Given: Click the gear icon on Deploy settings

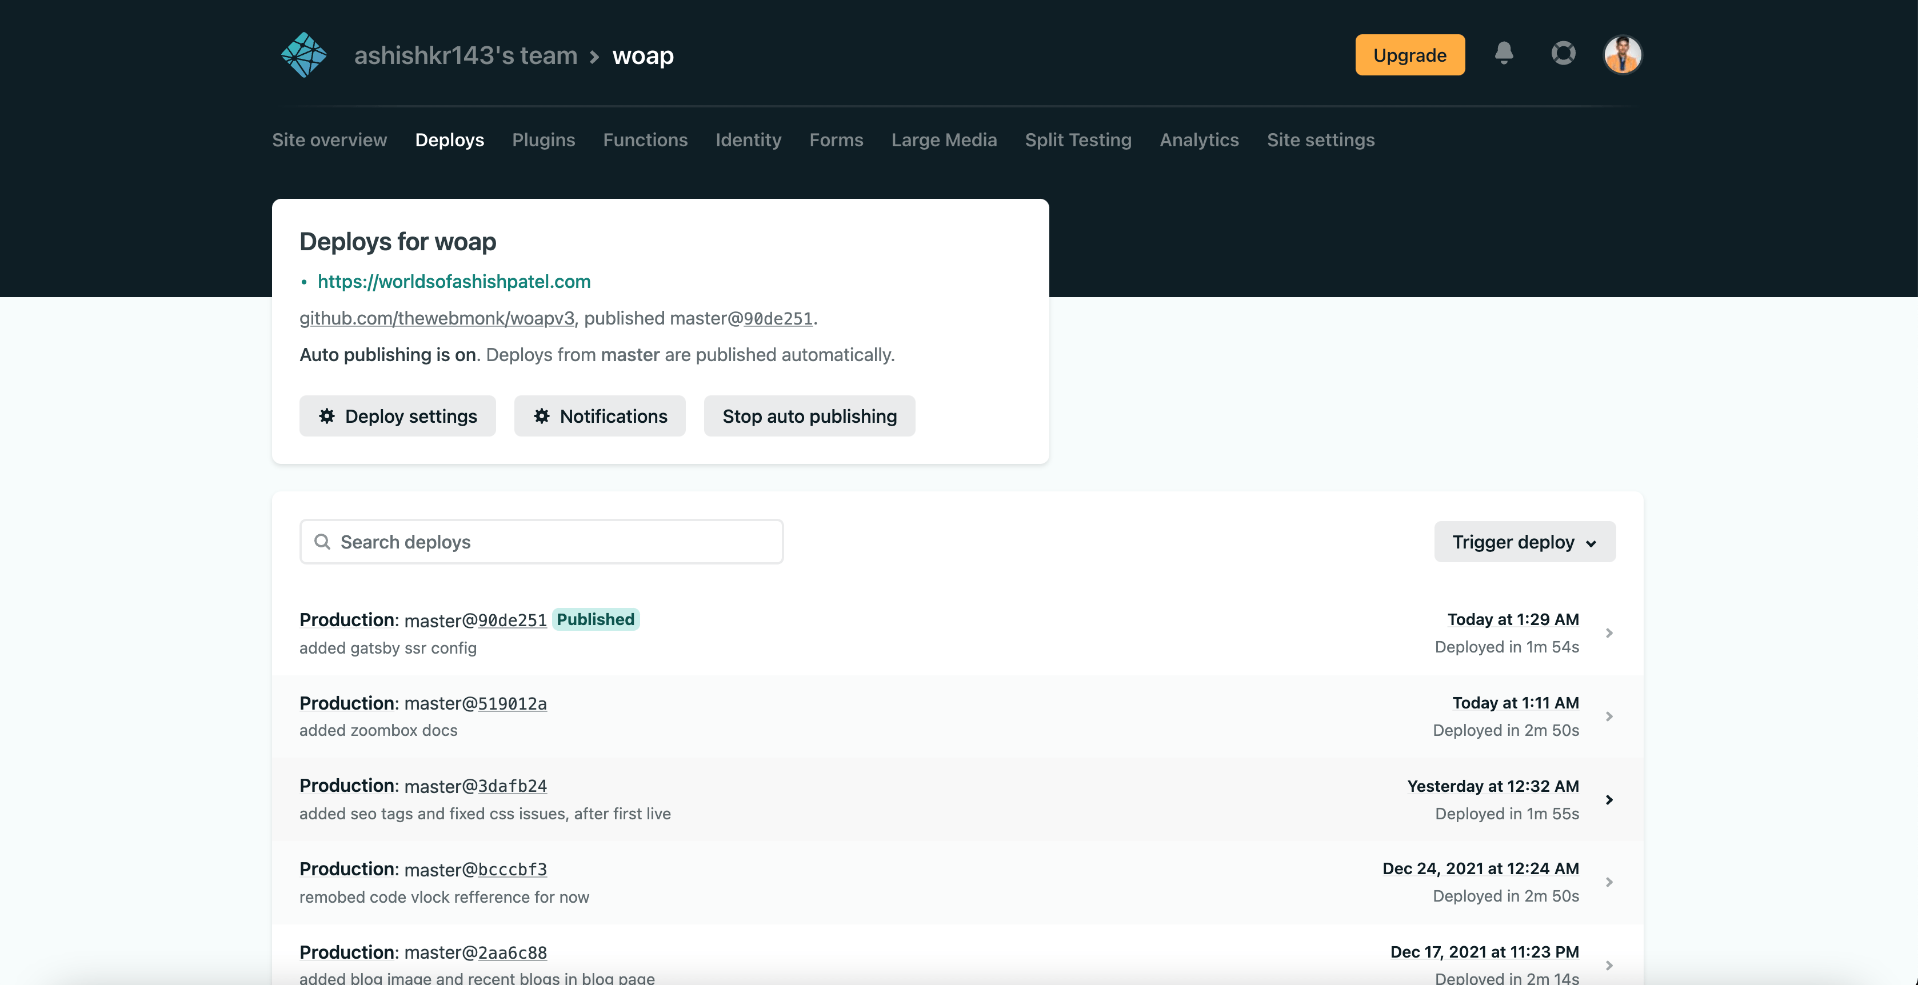Looking at the screenshot, I should point(327,416).
